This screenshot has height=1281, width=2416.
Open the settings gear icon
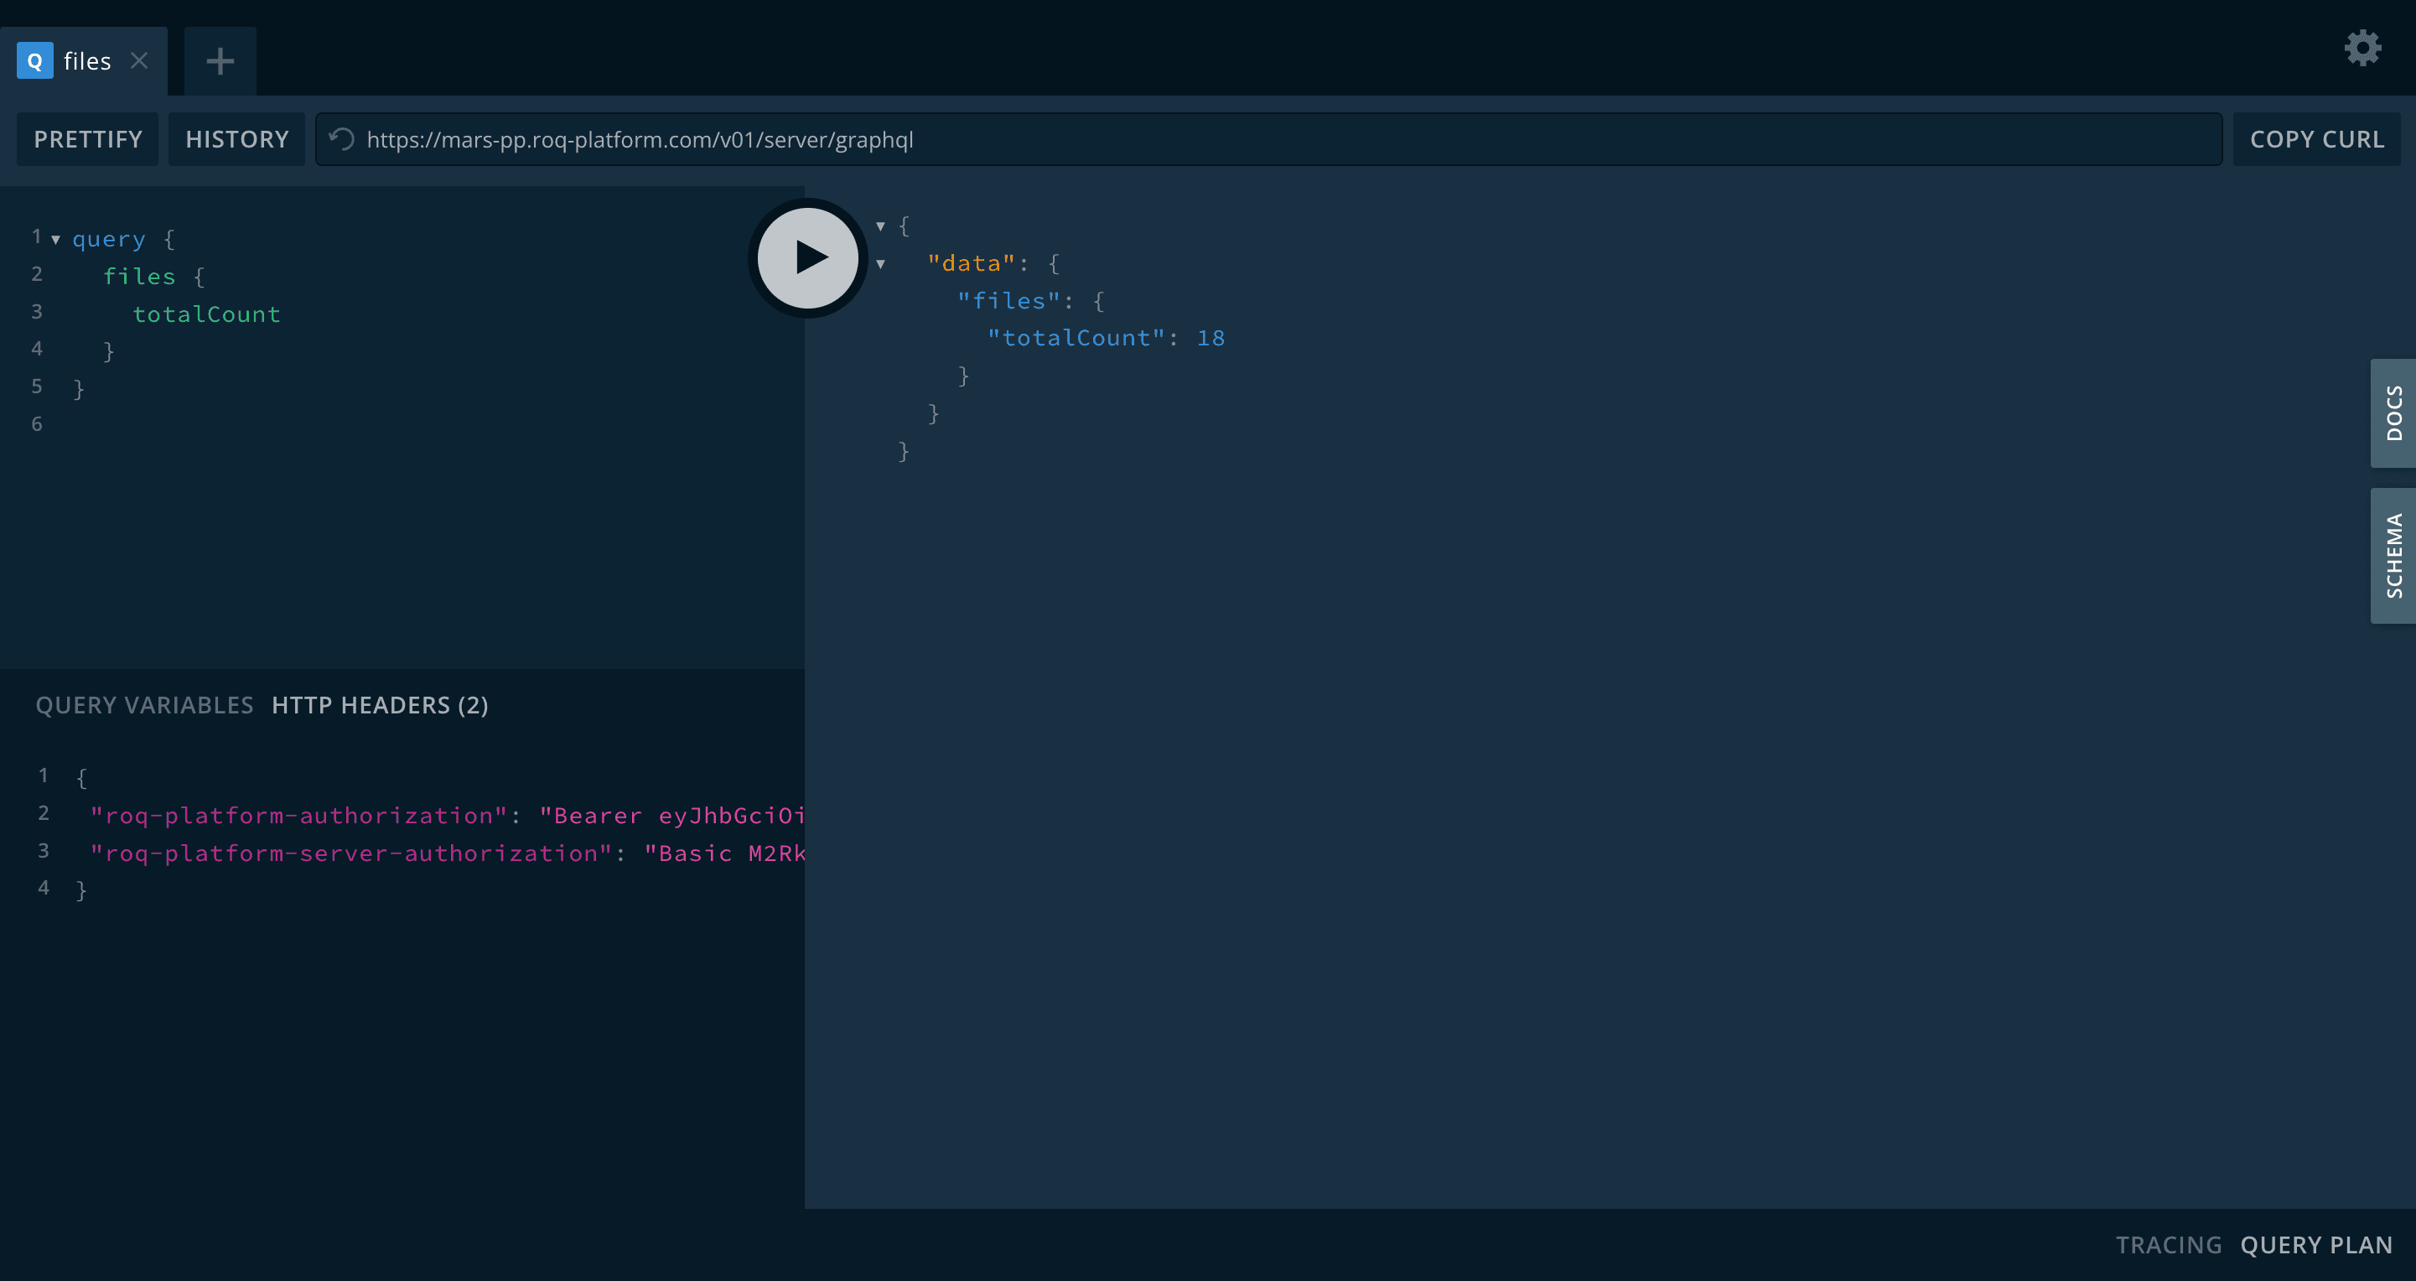(x=2362, y=47)
